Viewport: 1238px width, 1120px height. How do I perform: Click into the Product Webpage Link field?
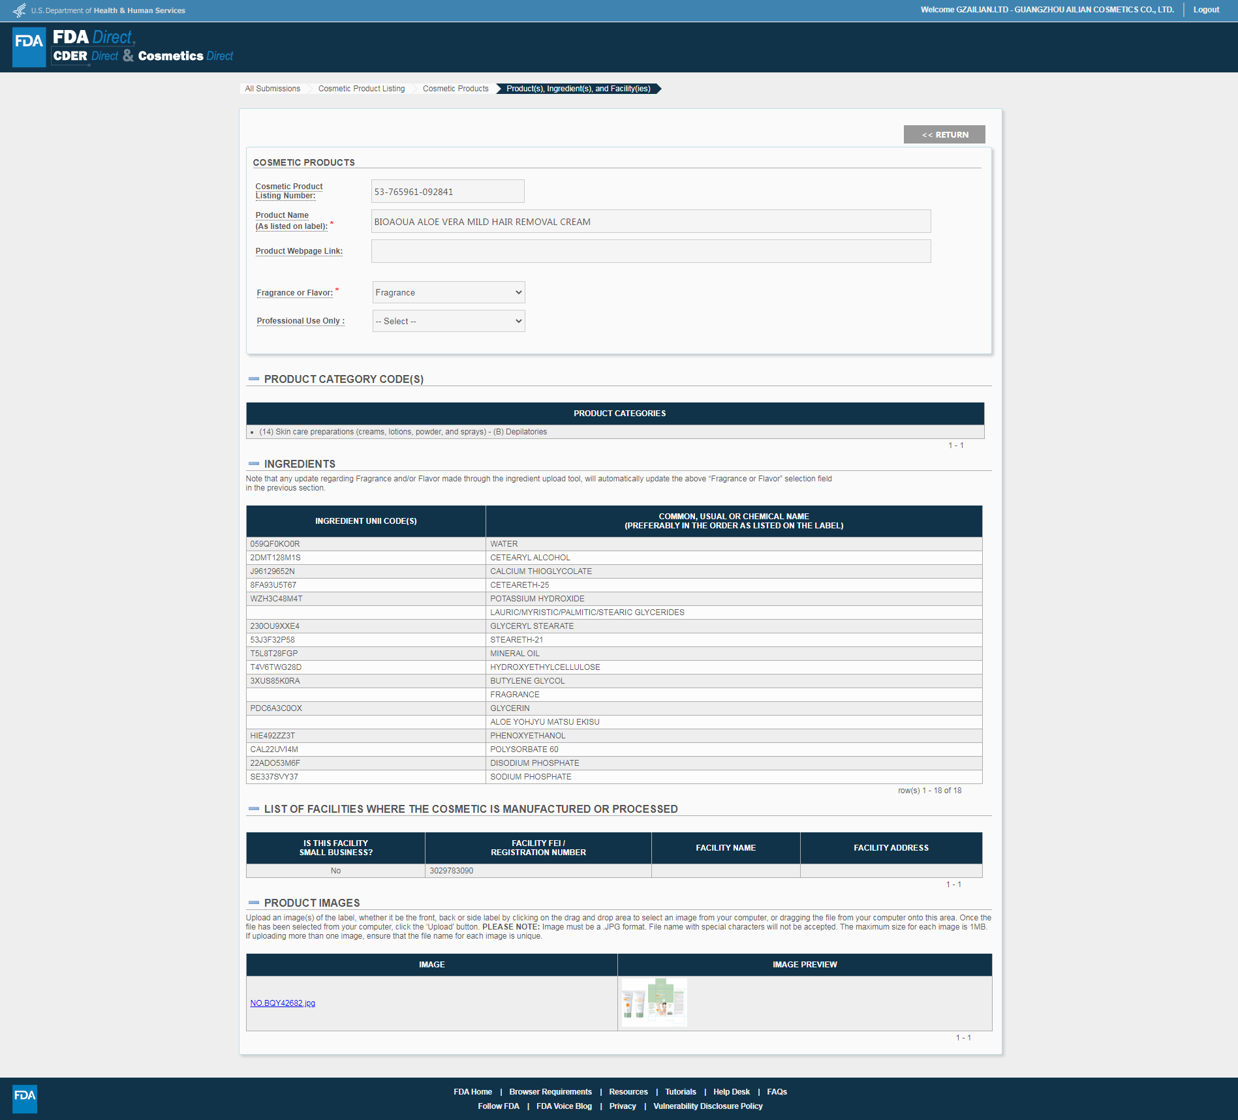click(651, 251)
